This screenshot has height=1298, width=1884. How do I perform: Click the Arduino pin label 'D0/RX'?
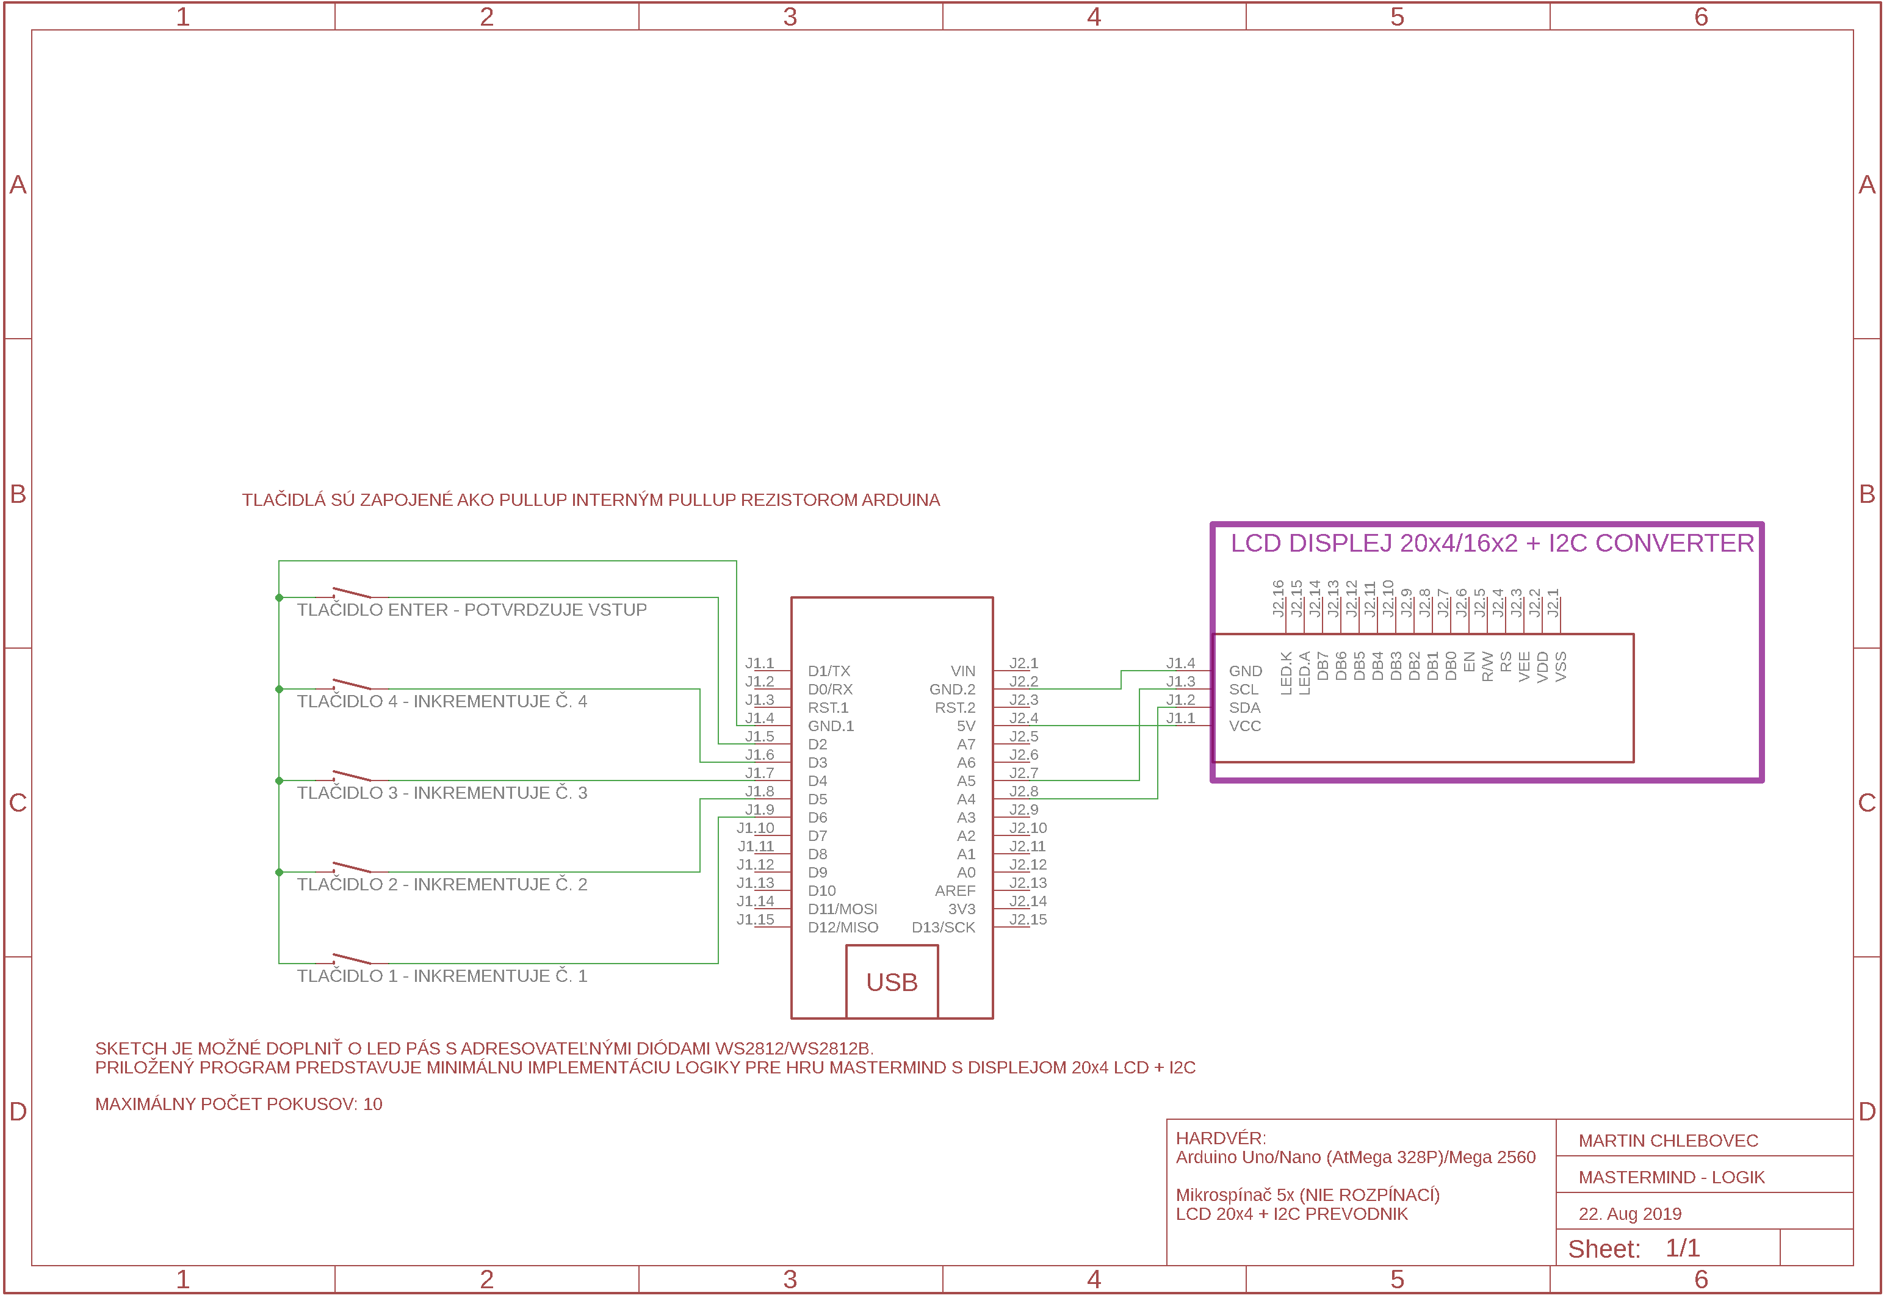click(x=829, y=689)
